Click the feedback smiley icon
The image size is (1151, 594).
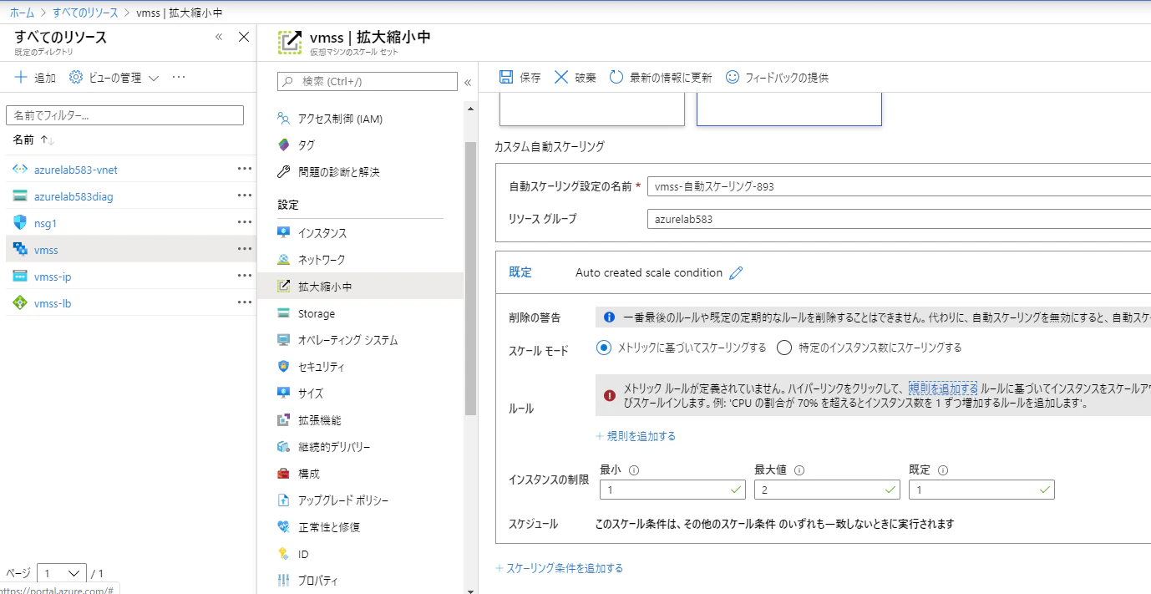[733, 77]
